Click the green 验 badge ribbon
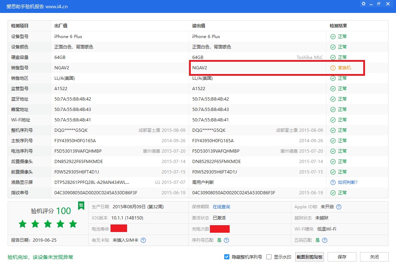The width and height of the screenshot is (396, 269). [81, 205]
